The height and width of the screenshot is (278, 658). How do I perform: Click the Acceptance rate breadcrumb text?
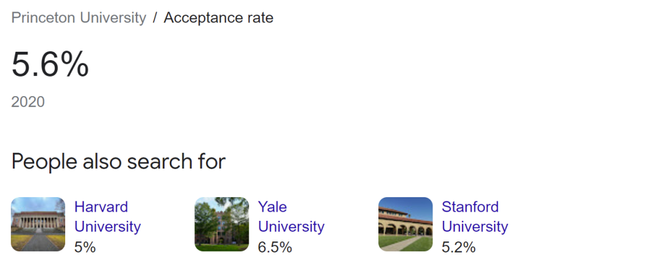coord(218,18)
